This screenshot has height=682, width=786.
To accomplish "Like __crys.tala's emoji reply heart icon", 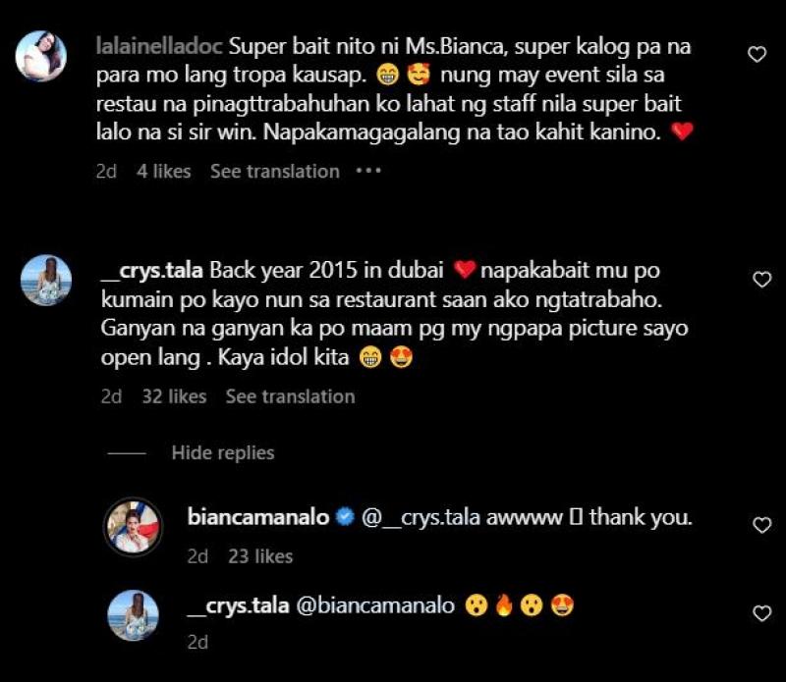I will [x=762, y=613].
